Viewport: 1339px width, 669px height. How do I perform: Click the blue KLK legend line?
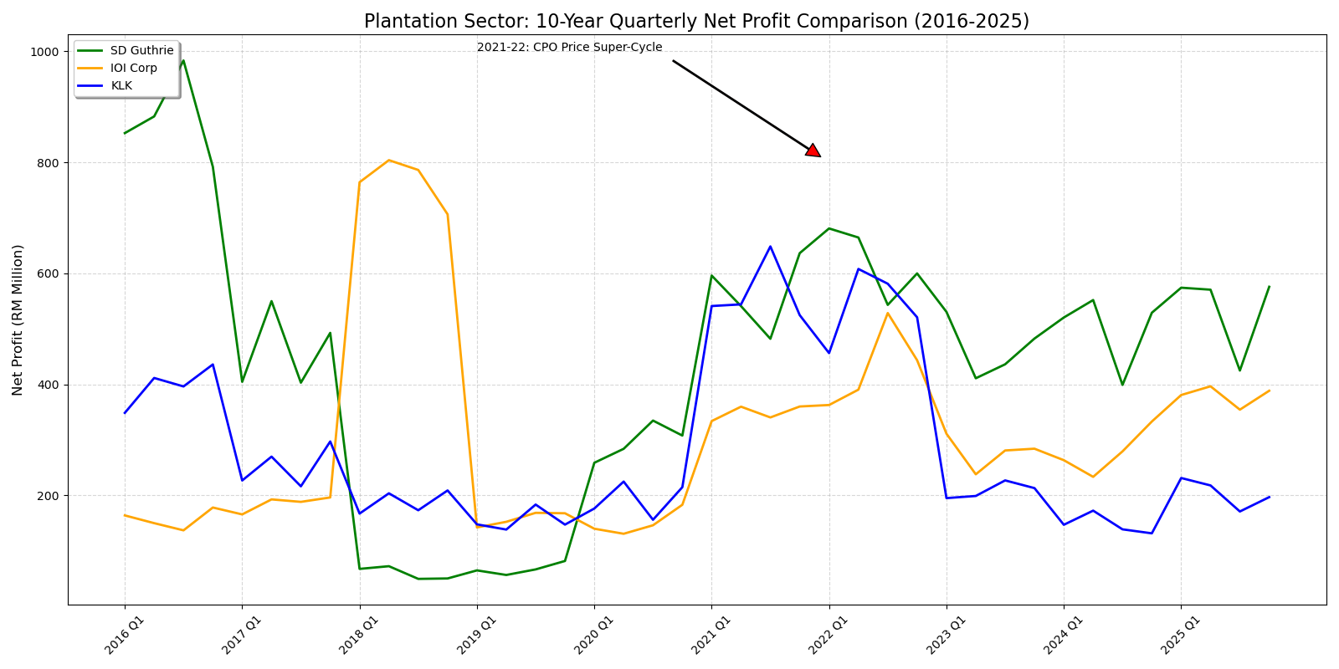90,86
